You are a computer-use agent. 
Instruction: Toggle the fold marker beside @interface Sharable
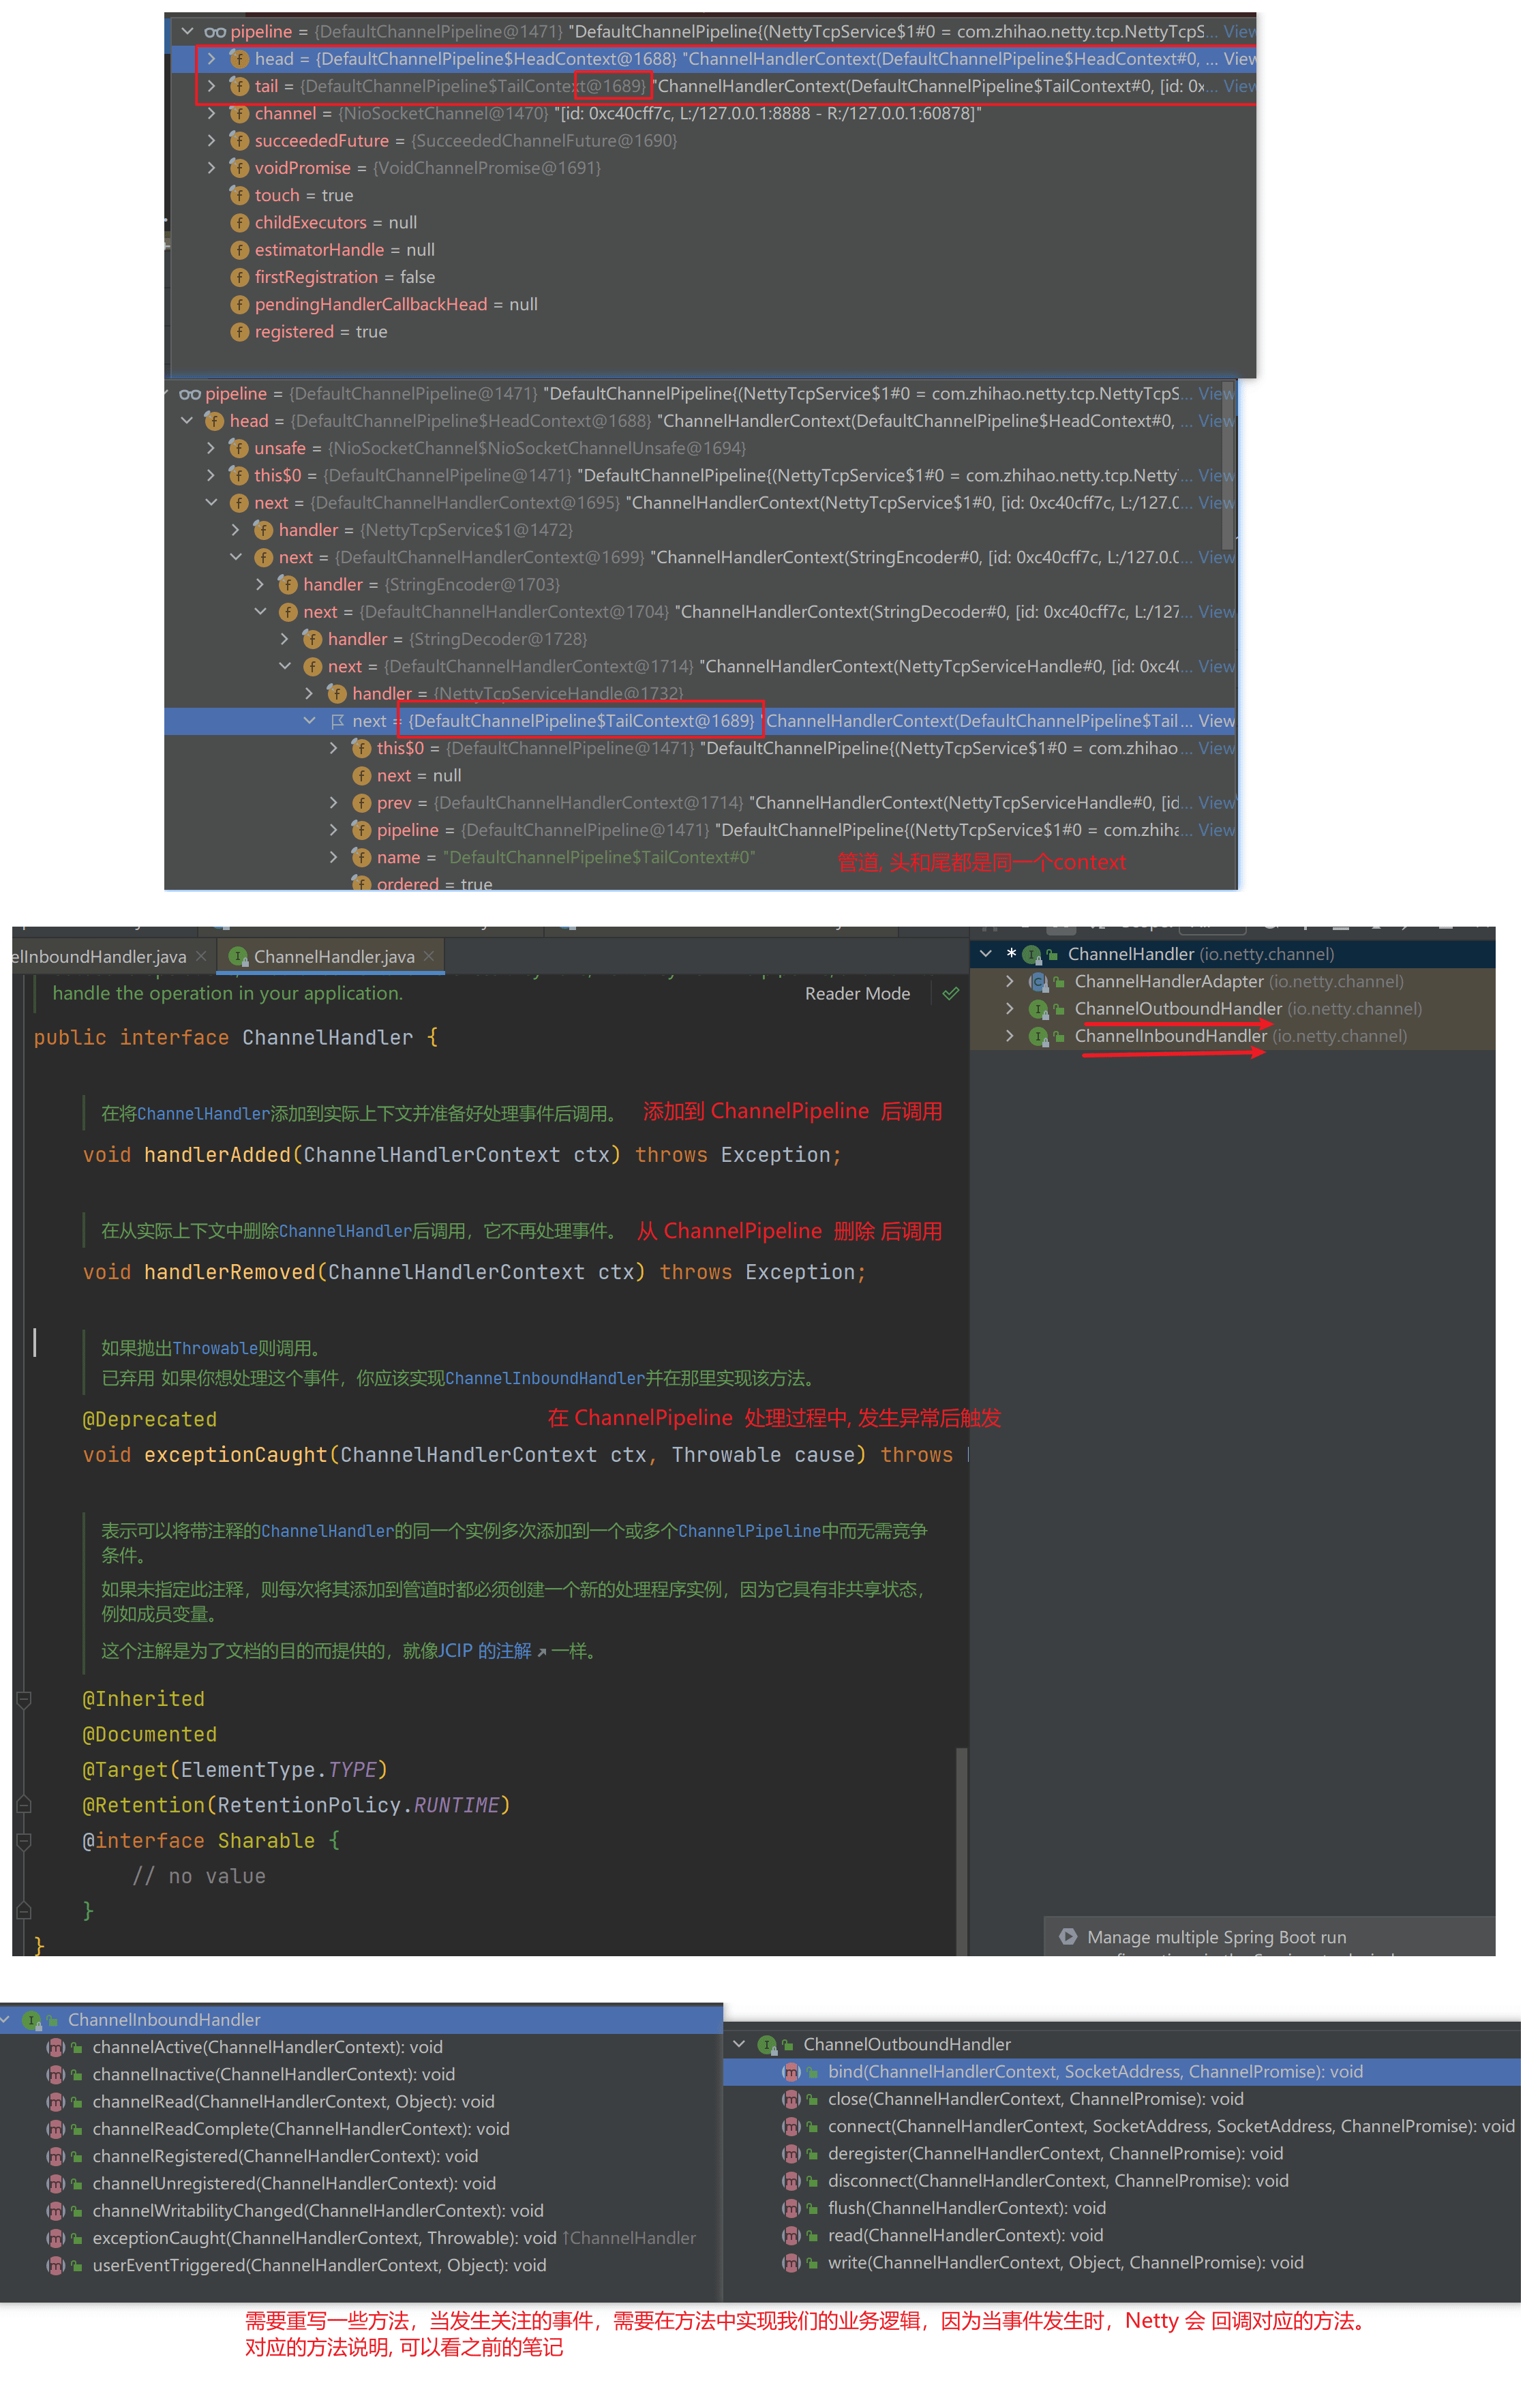(x=24, y=1840)
